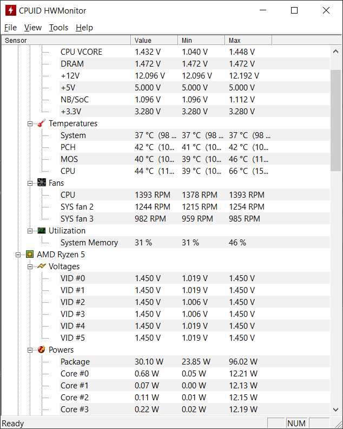Screen dimensions: 343x429
Task: Click the flame icon beside Powers
Action: coord(42,350)
